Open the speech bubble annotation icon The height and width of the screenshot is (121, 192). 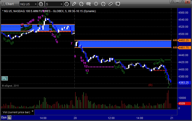pyautogui.click(x=118, y=4)
